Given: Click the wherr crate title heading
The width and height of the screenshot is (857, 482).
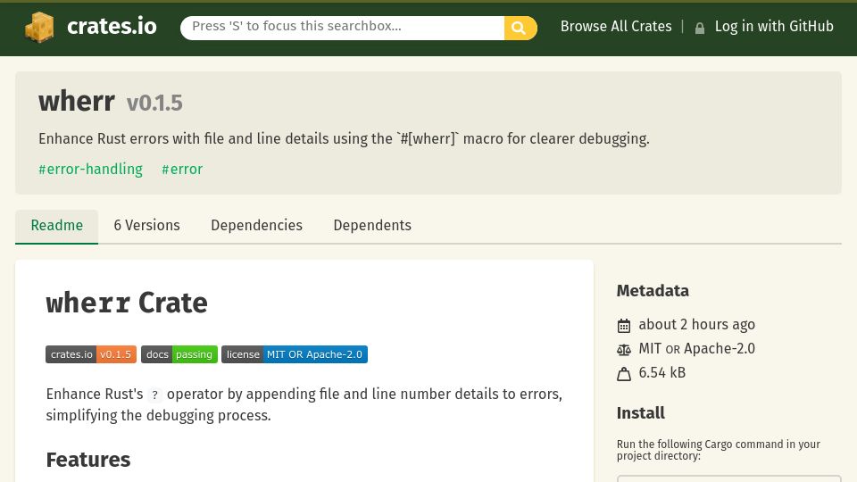Looking at the screenshot, I should tap(77, 101).
